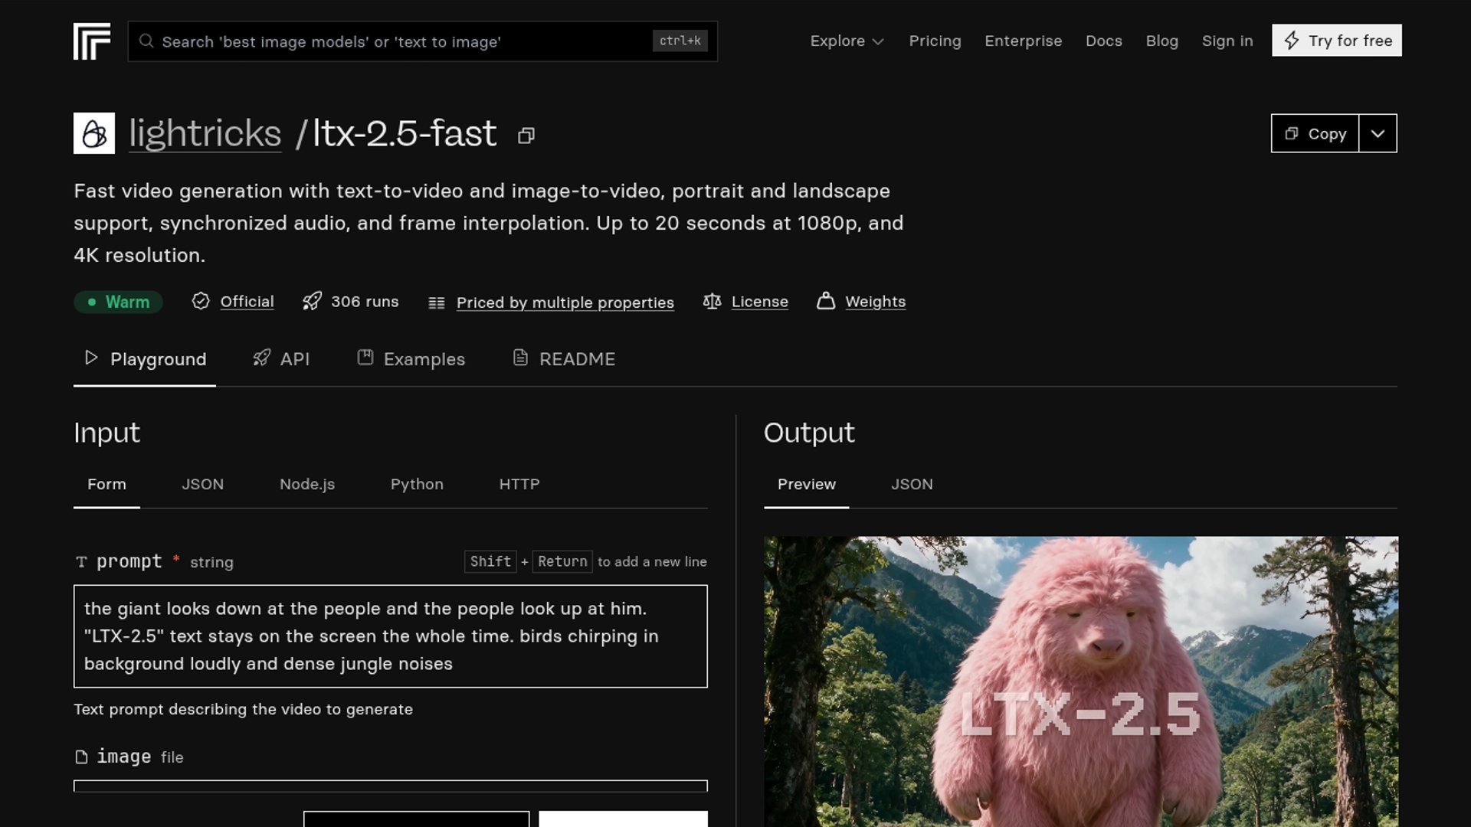
Task: Click 'Text prompt describing the video to generate'
Action: click(244, 709)
